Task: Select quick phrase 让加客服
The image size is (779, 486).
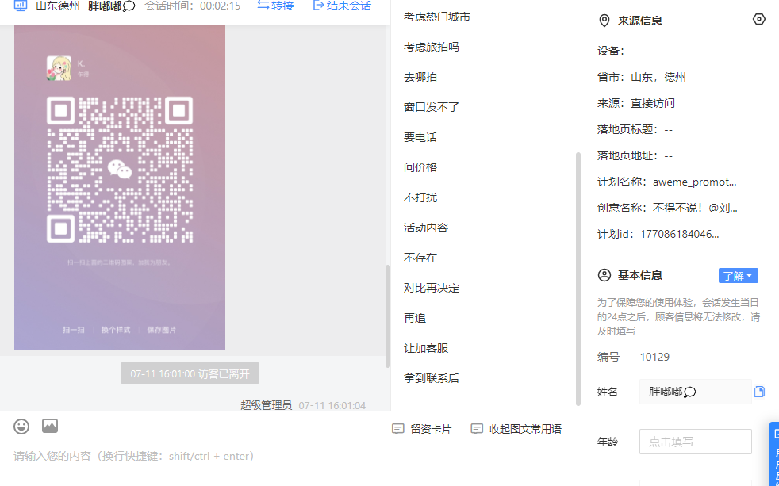Action: [426, 348]
